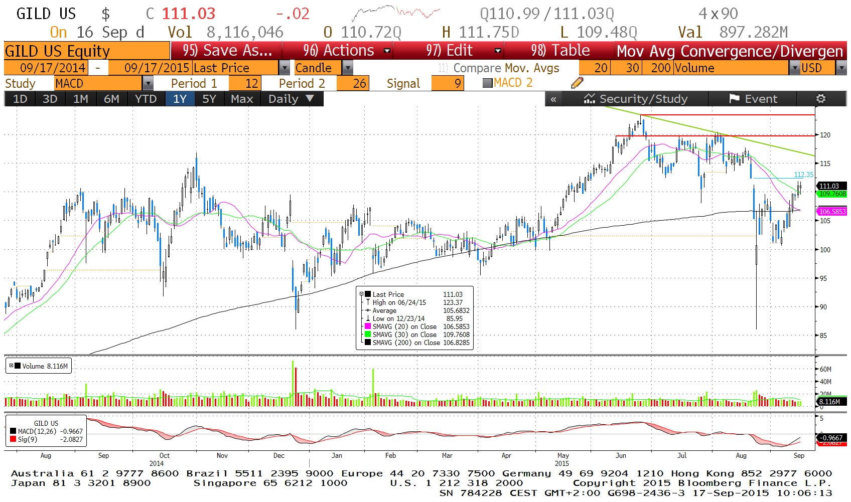Click the double-chevron collapse panel icon
The image size is (851, 502).
(553, 99)
